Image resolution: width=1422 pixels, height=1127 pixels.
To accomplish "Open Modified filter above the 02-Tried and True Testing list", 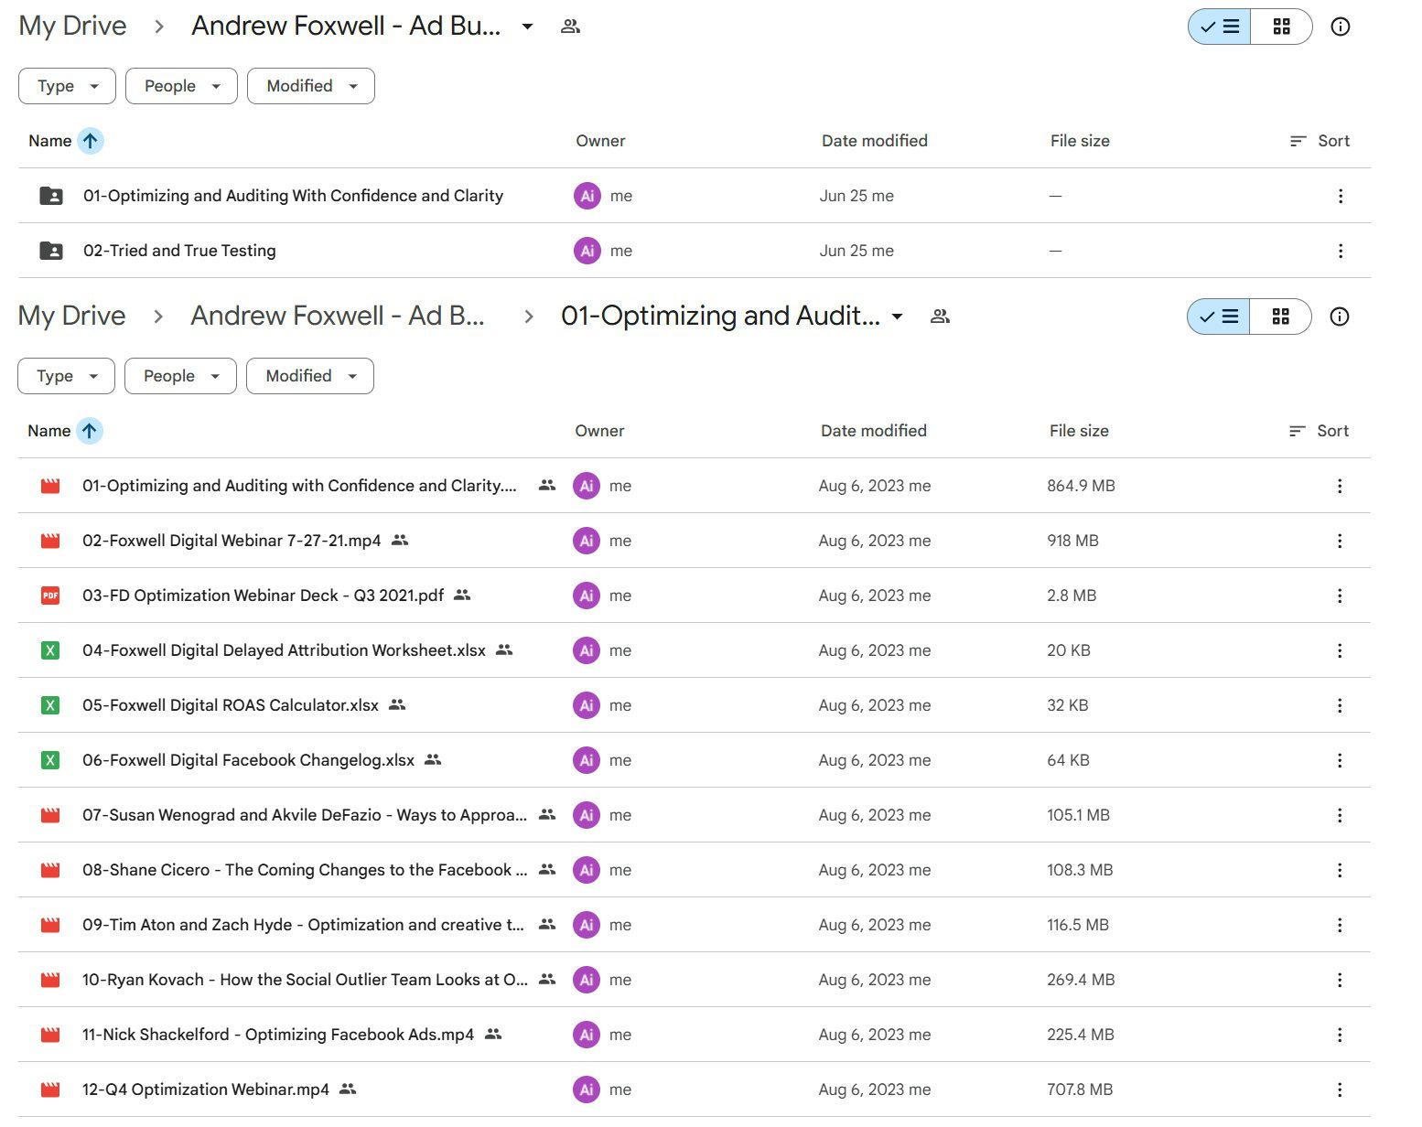I will point(311,86).
